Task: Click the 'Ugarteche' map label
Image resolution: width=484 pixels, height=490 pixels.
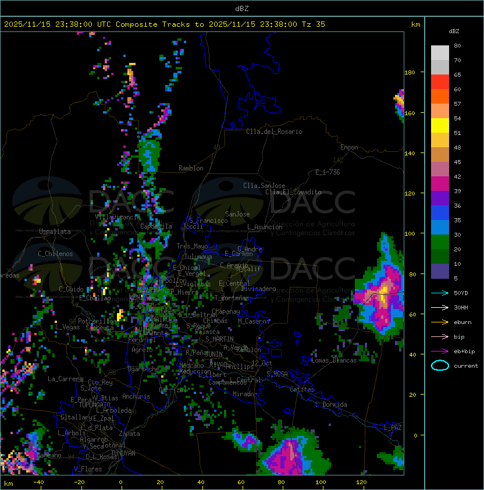Action: click(x=144, y=369)
